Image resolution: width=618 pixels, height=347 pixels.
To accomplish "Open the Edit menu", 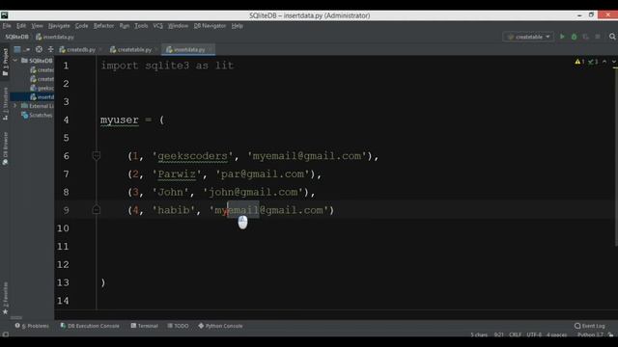I will point(21,26).
